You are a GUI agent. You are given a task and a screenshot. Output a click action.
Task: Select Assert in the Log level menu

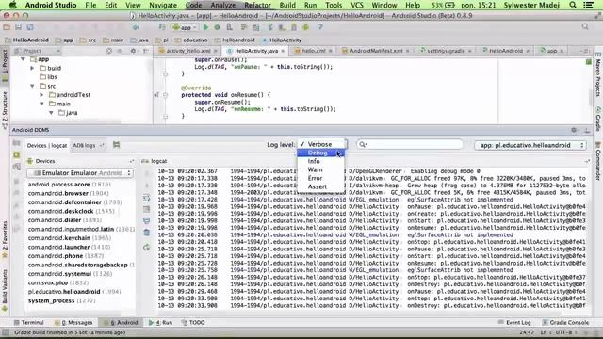320,186
